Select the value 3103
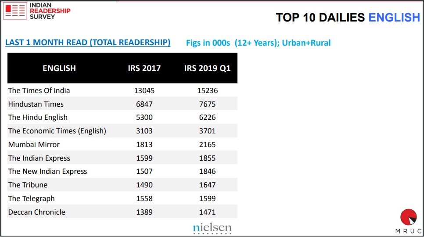This screenshot has height=237, width=424. (x=144, y=131)
